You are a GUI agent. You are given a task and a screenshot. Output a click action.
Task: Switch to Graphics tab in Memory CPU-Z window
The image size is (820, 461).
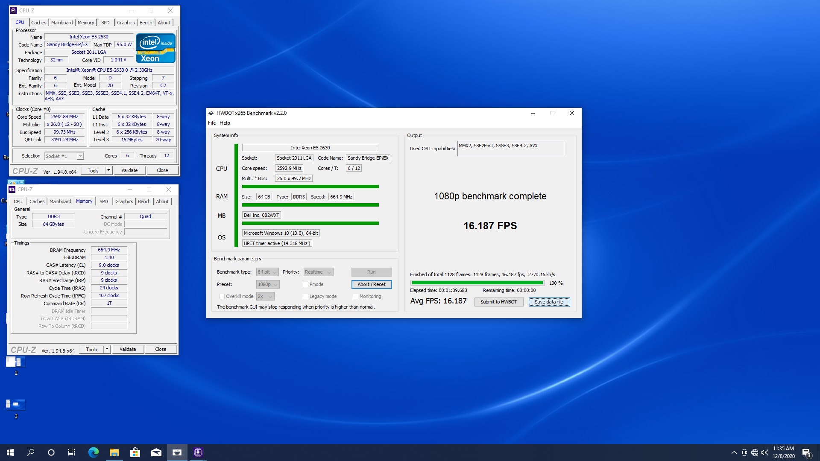click(x=124, y=201)
